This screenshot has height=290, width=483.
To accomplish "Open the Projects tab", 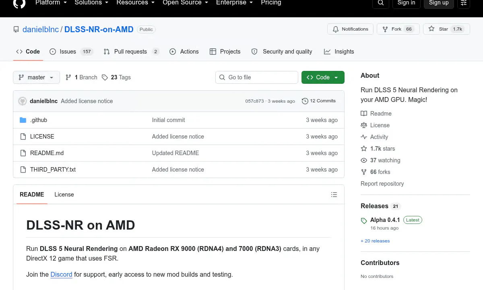I will pos(225,52).
